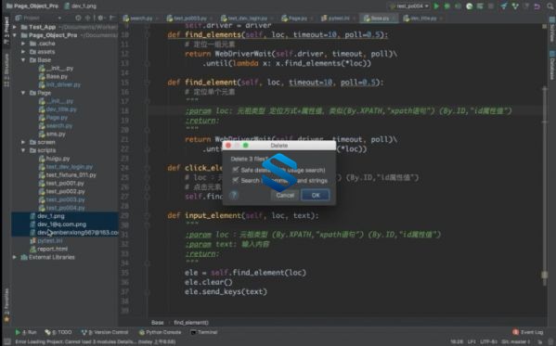The height and width of the screenshot is (346, 556).
Task: Click the help question mark in the Delete dialog
Action: pos(234,195)
